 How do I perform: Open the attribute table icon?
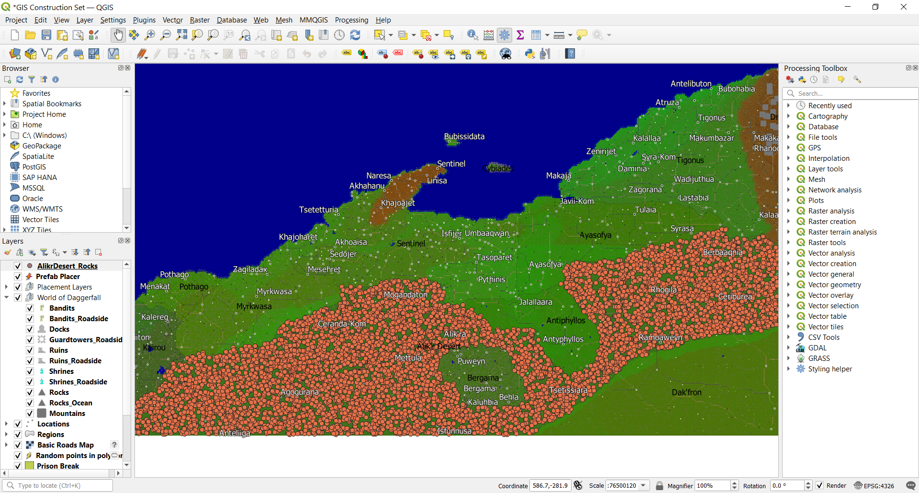point(536,35)
